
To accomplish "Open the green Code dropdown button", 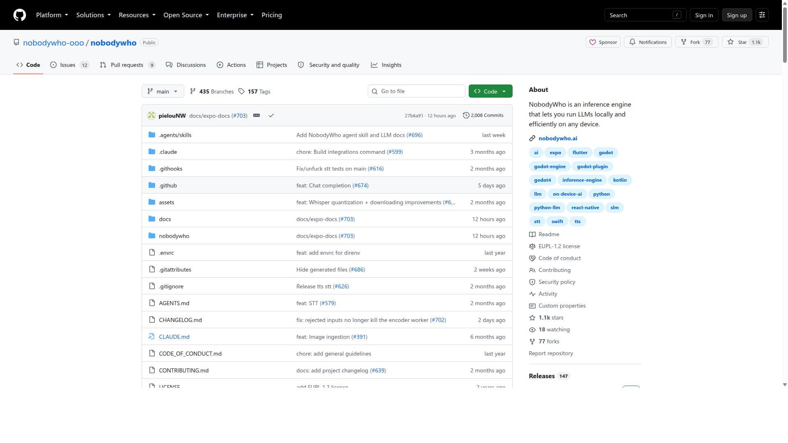I will (490, 91).
